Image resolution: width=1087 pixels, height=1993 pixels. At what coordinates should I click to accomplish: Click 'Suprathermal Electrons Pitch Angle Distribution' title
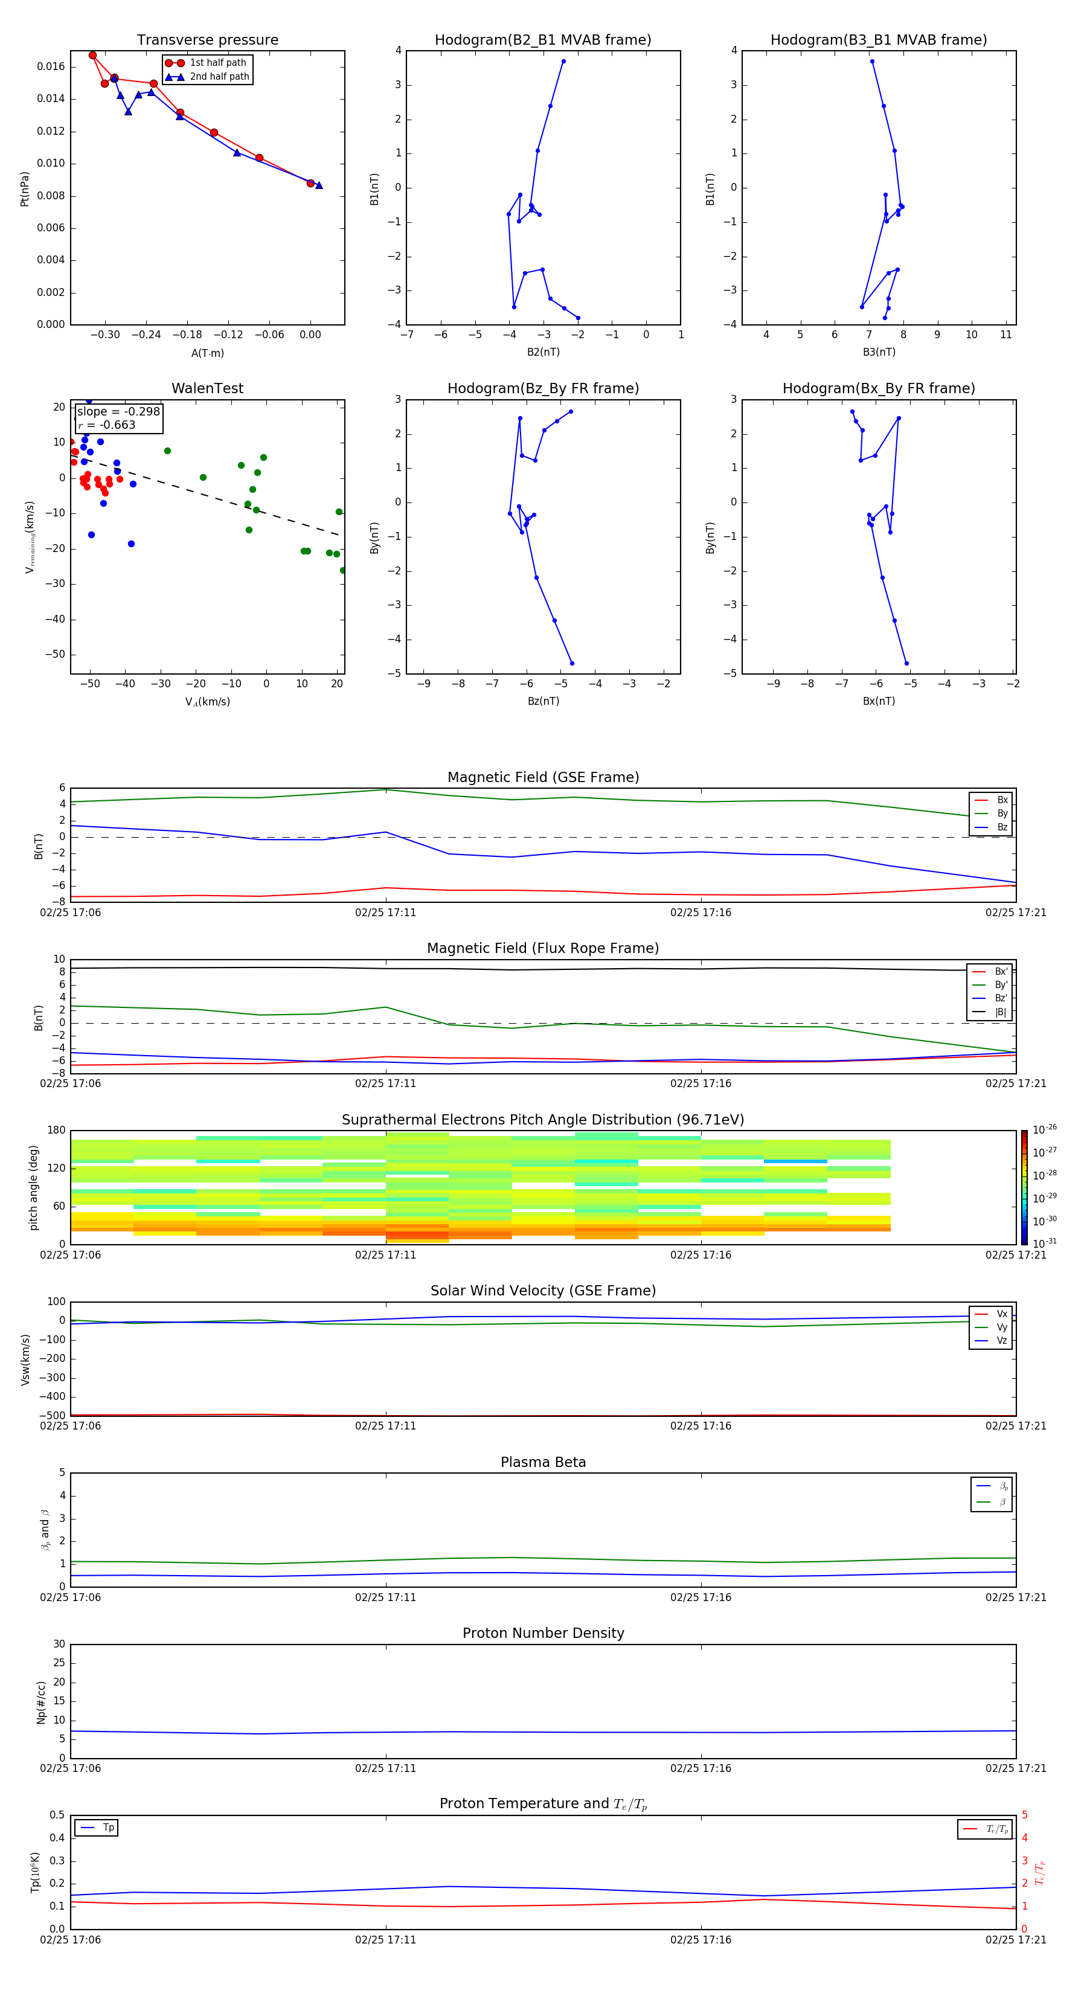tap(543, 1120)
